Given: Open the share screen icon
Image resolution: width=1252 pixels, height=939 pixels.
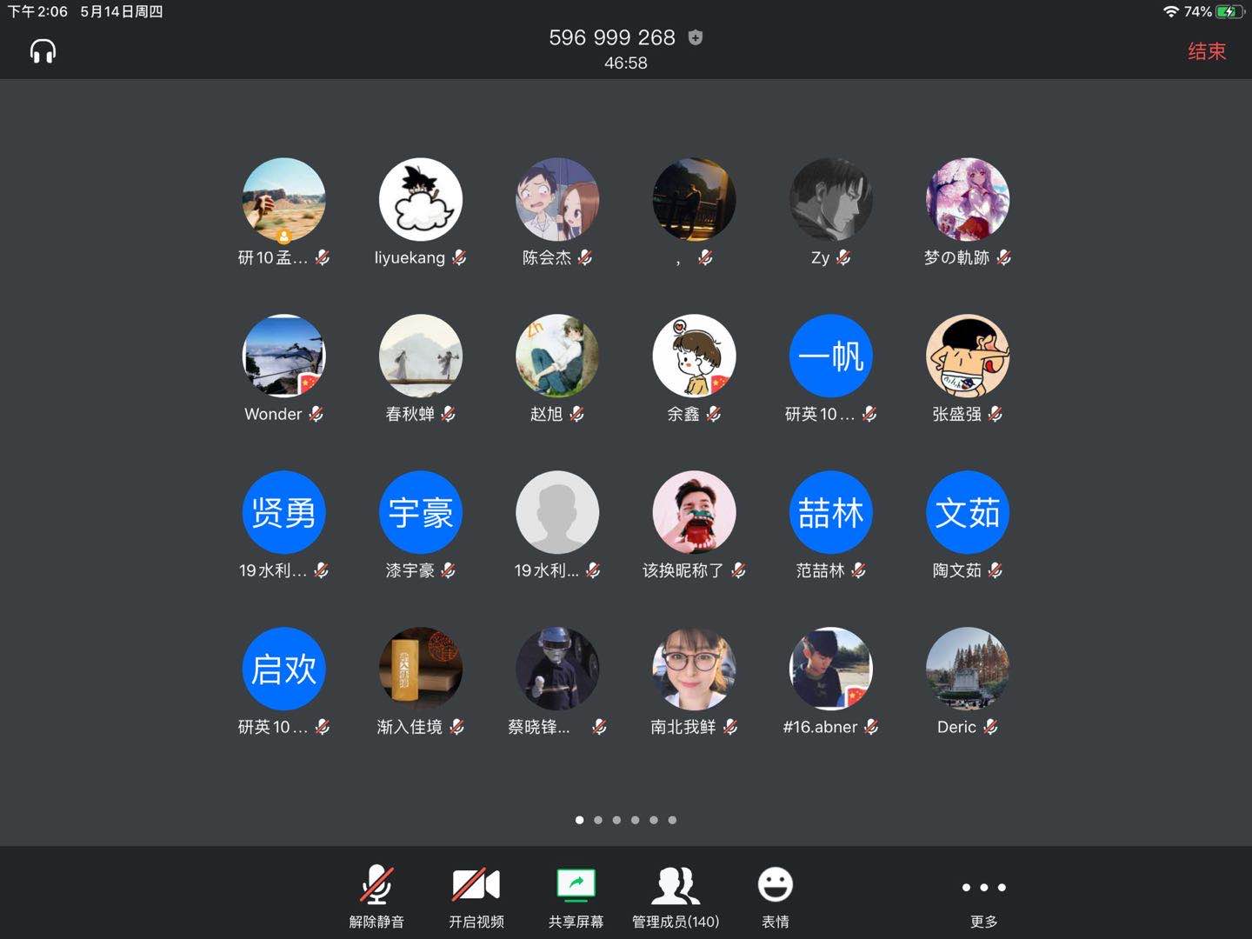Looking at the screenshot, I should point(576,885).
